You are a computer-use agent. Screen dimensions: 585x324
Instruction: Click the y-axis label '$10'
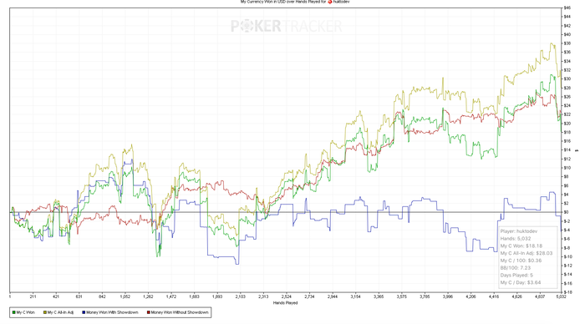click(567, 168)
